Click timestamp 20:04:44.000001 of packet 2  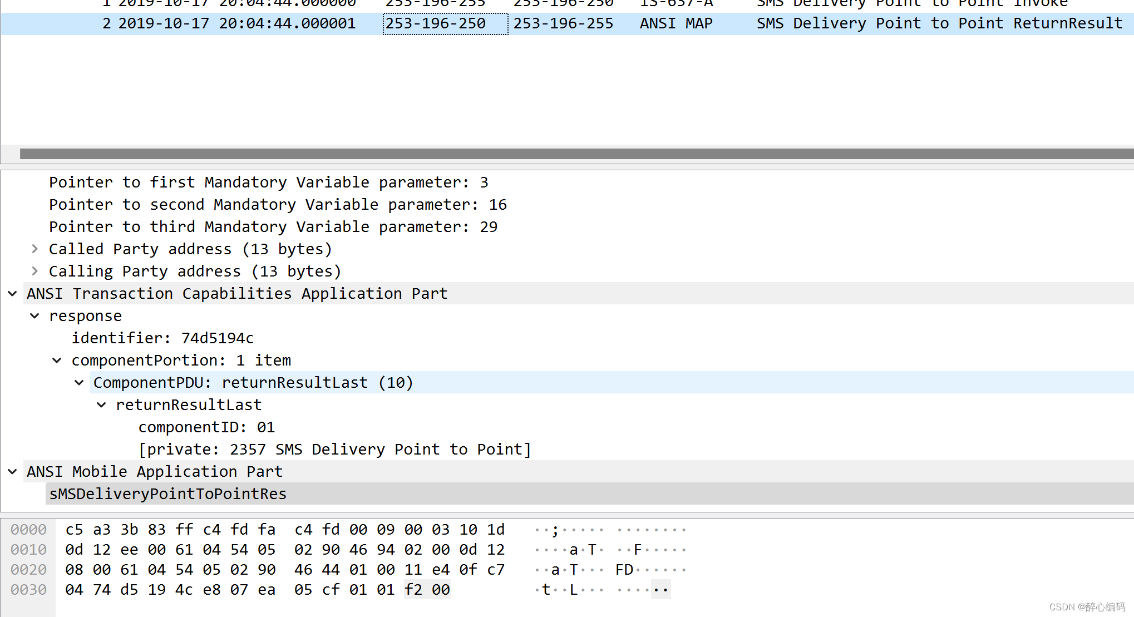pyautogui.click(x=287, y=23)
